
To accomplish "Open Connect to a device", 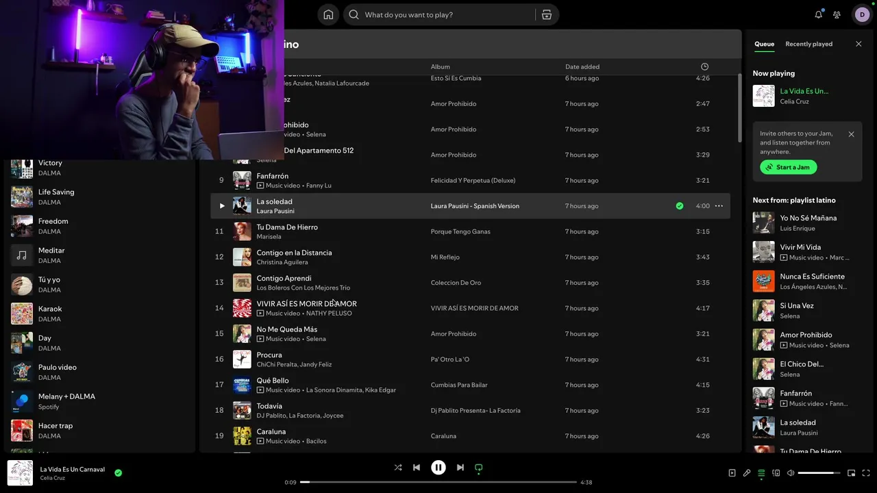I will tap(776, 473).
